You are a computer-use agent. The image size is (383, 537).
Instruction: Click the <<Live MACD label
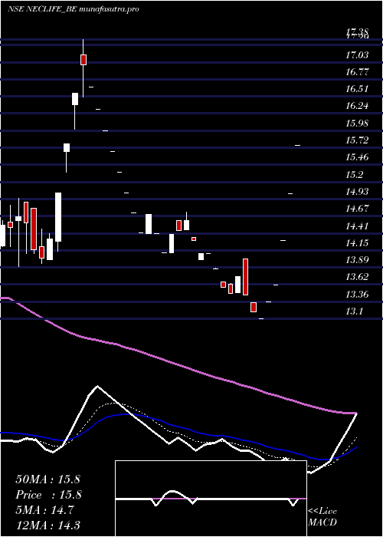322,516
